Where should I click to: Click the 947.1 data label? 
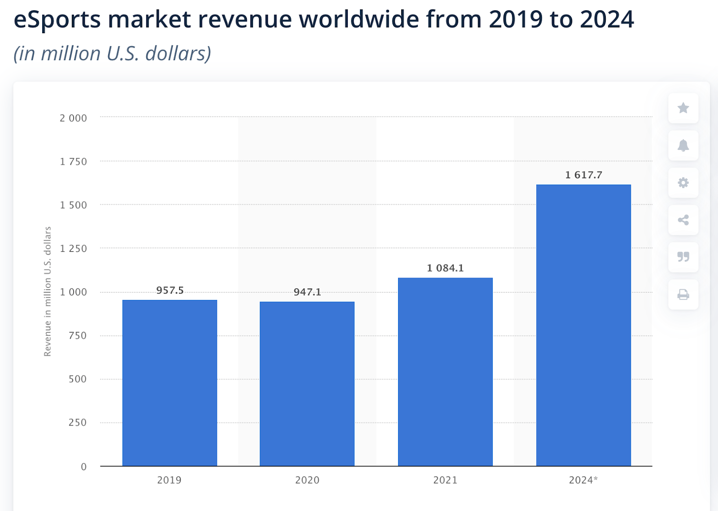pyautogui.click(x=307, y=292)
